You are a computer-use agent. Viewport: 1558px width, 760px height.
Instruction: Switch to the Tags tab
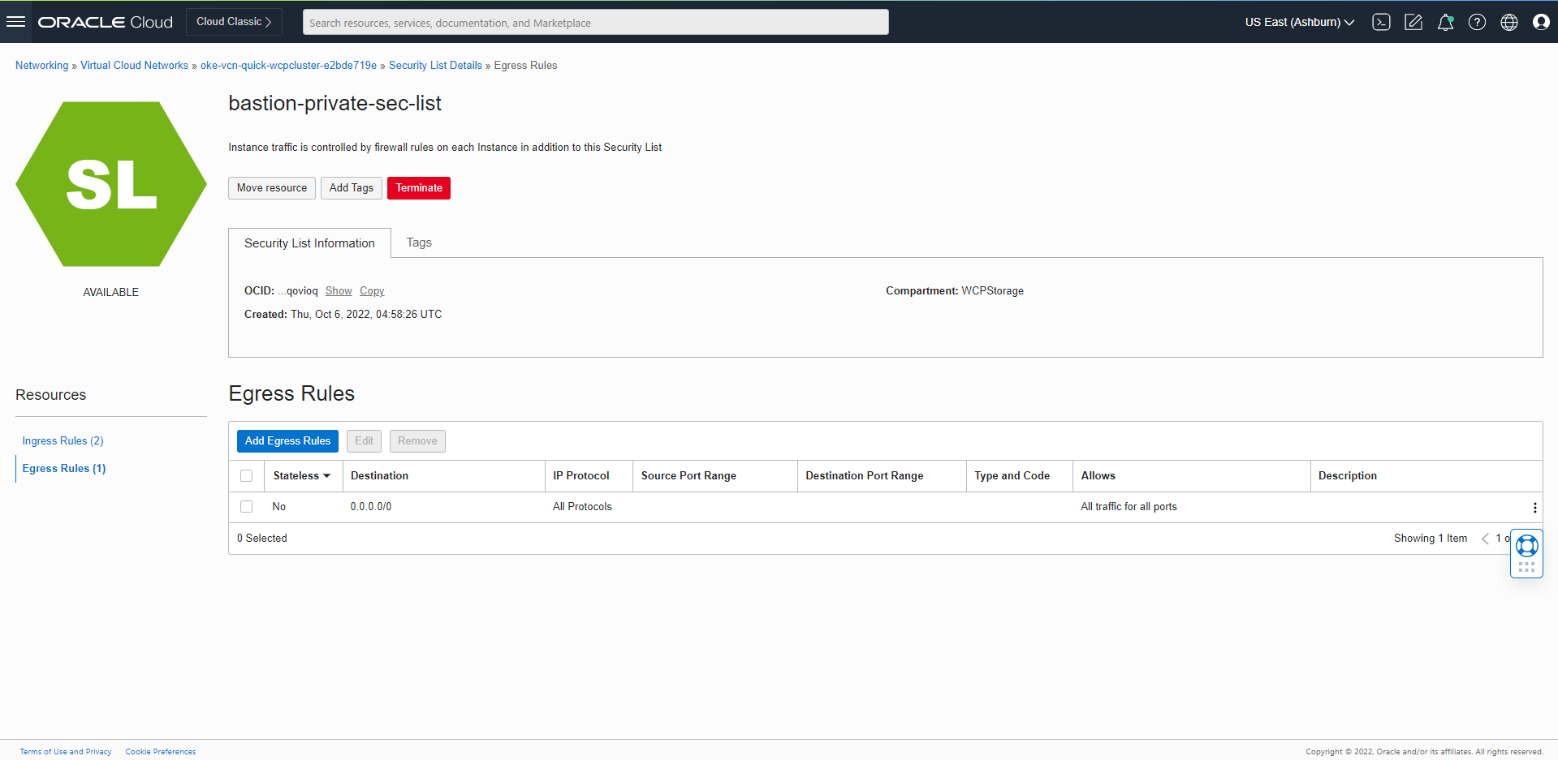(x=419, y=243)
